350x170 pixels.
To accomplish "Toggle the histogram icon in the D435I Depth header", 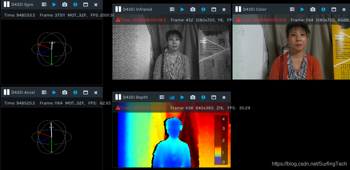I will 172,97.
